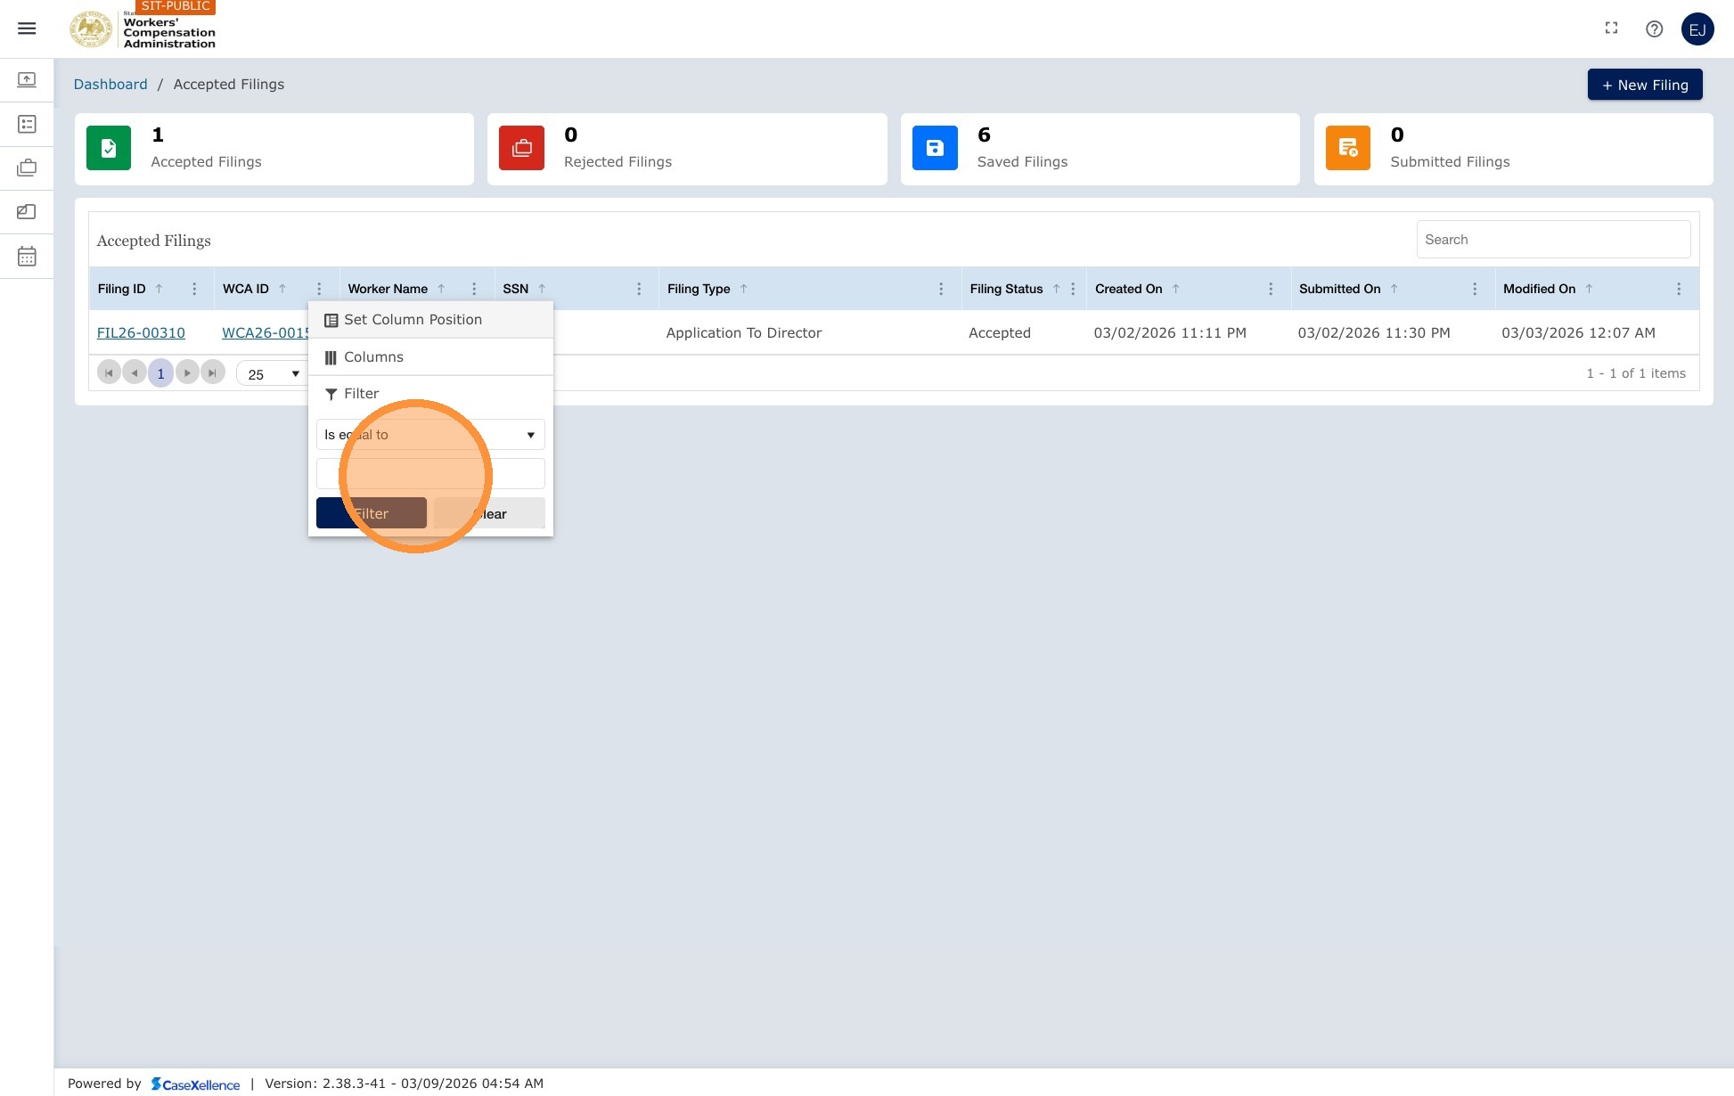Image resolution: width=1734 pixels, height=1096 pixels.
Task: Click the New Filing button
Action: click(1644, 85)
